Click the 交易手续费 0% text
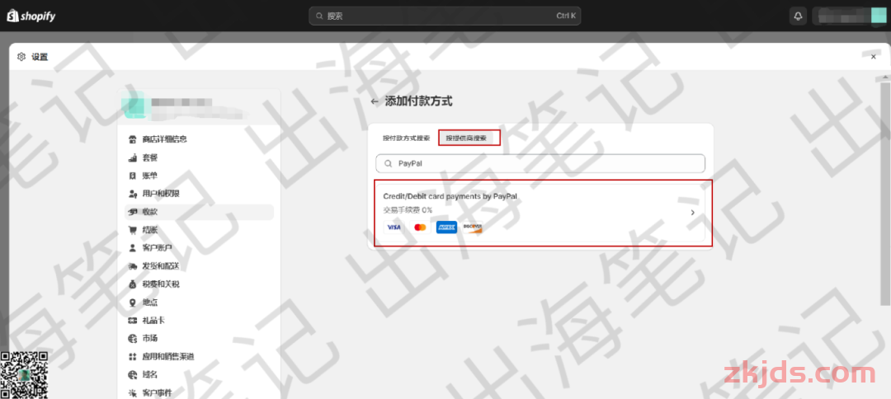Viewport: 891px width, 399px height. pos(408,210)
